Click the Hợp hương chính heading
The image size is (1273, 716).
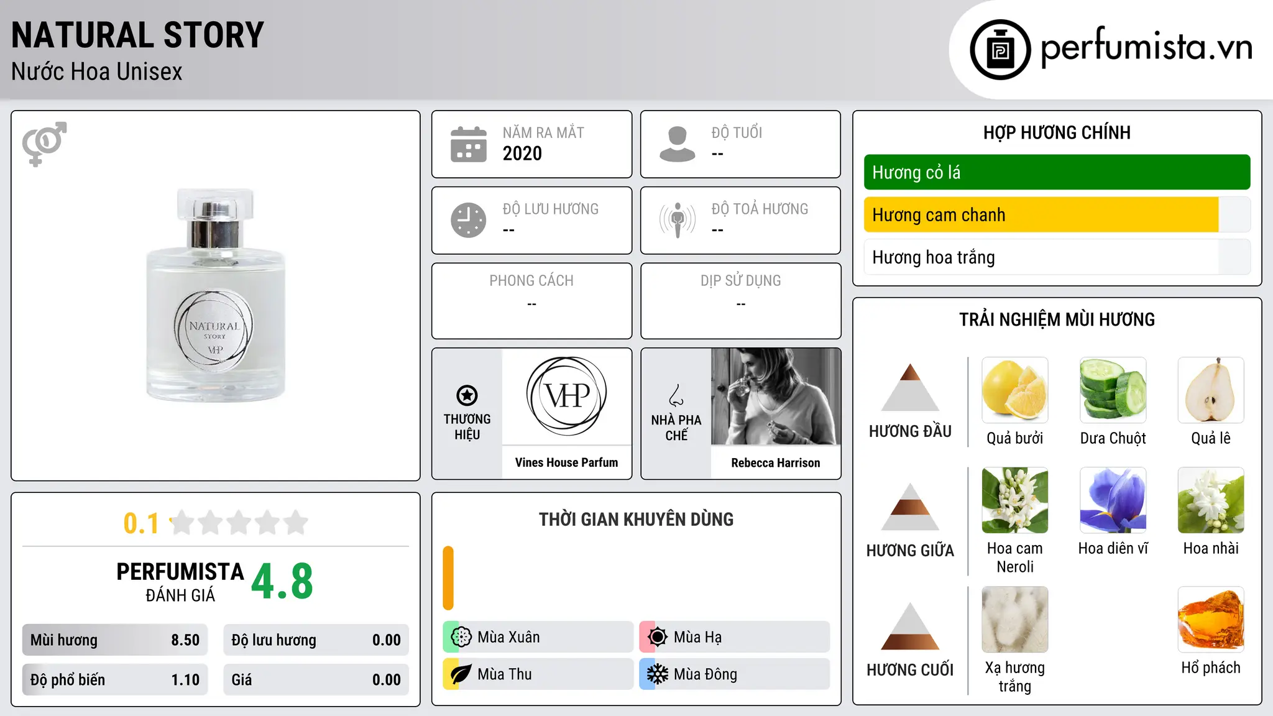click(x=1057, y=132)
